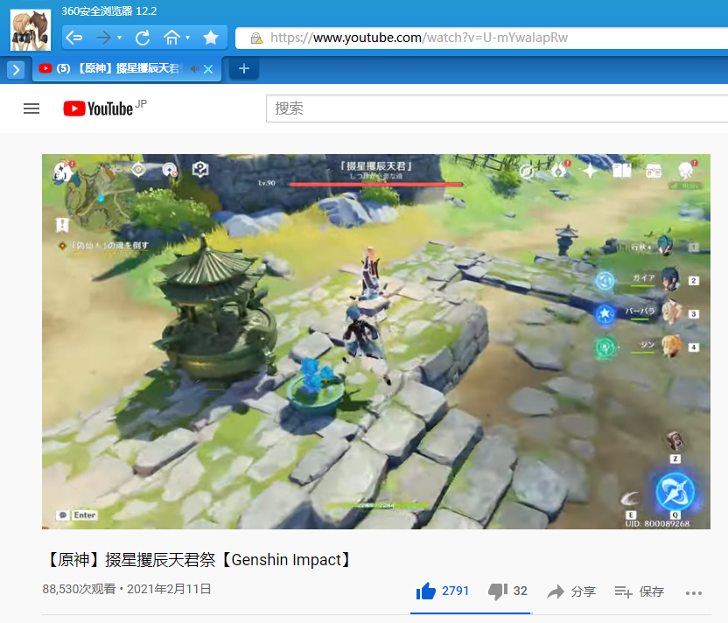Click the site security lock icon

(256, 38)
